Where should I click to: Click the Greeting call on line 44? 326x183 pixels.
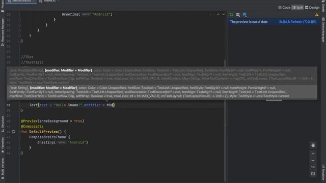63,142
